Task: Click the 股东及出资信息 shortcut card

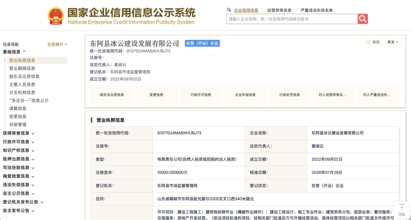Action: 112,95
